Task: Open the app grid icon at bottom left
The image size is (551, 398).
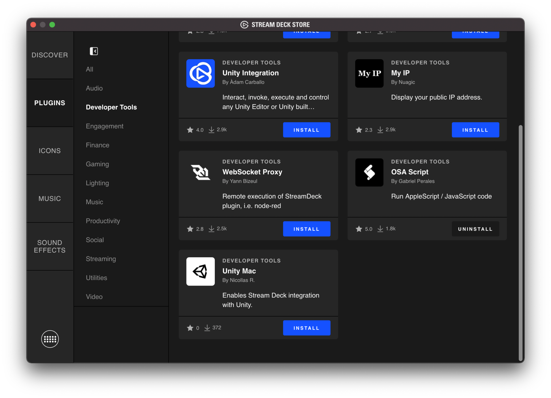Action: click(x=50, y=339)
